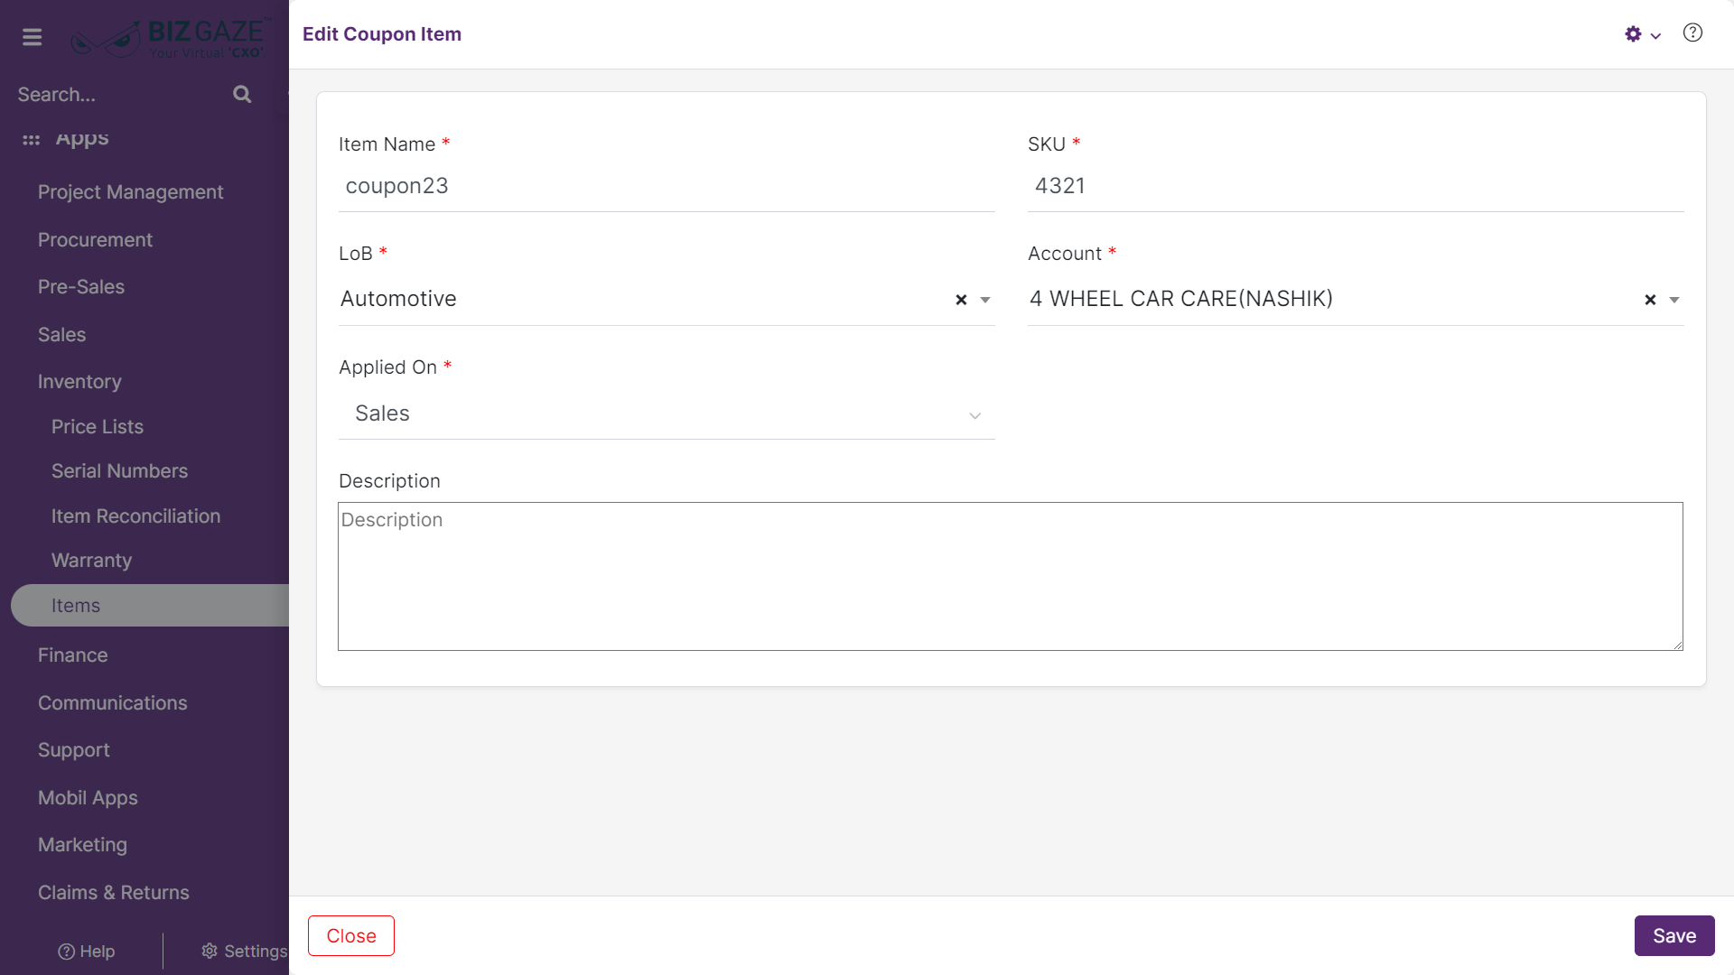Select the Finance menu item
Image resolution: width=1734 pixels, height=975 pixels.
(73, 655)
